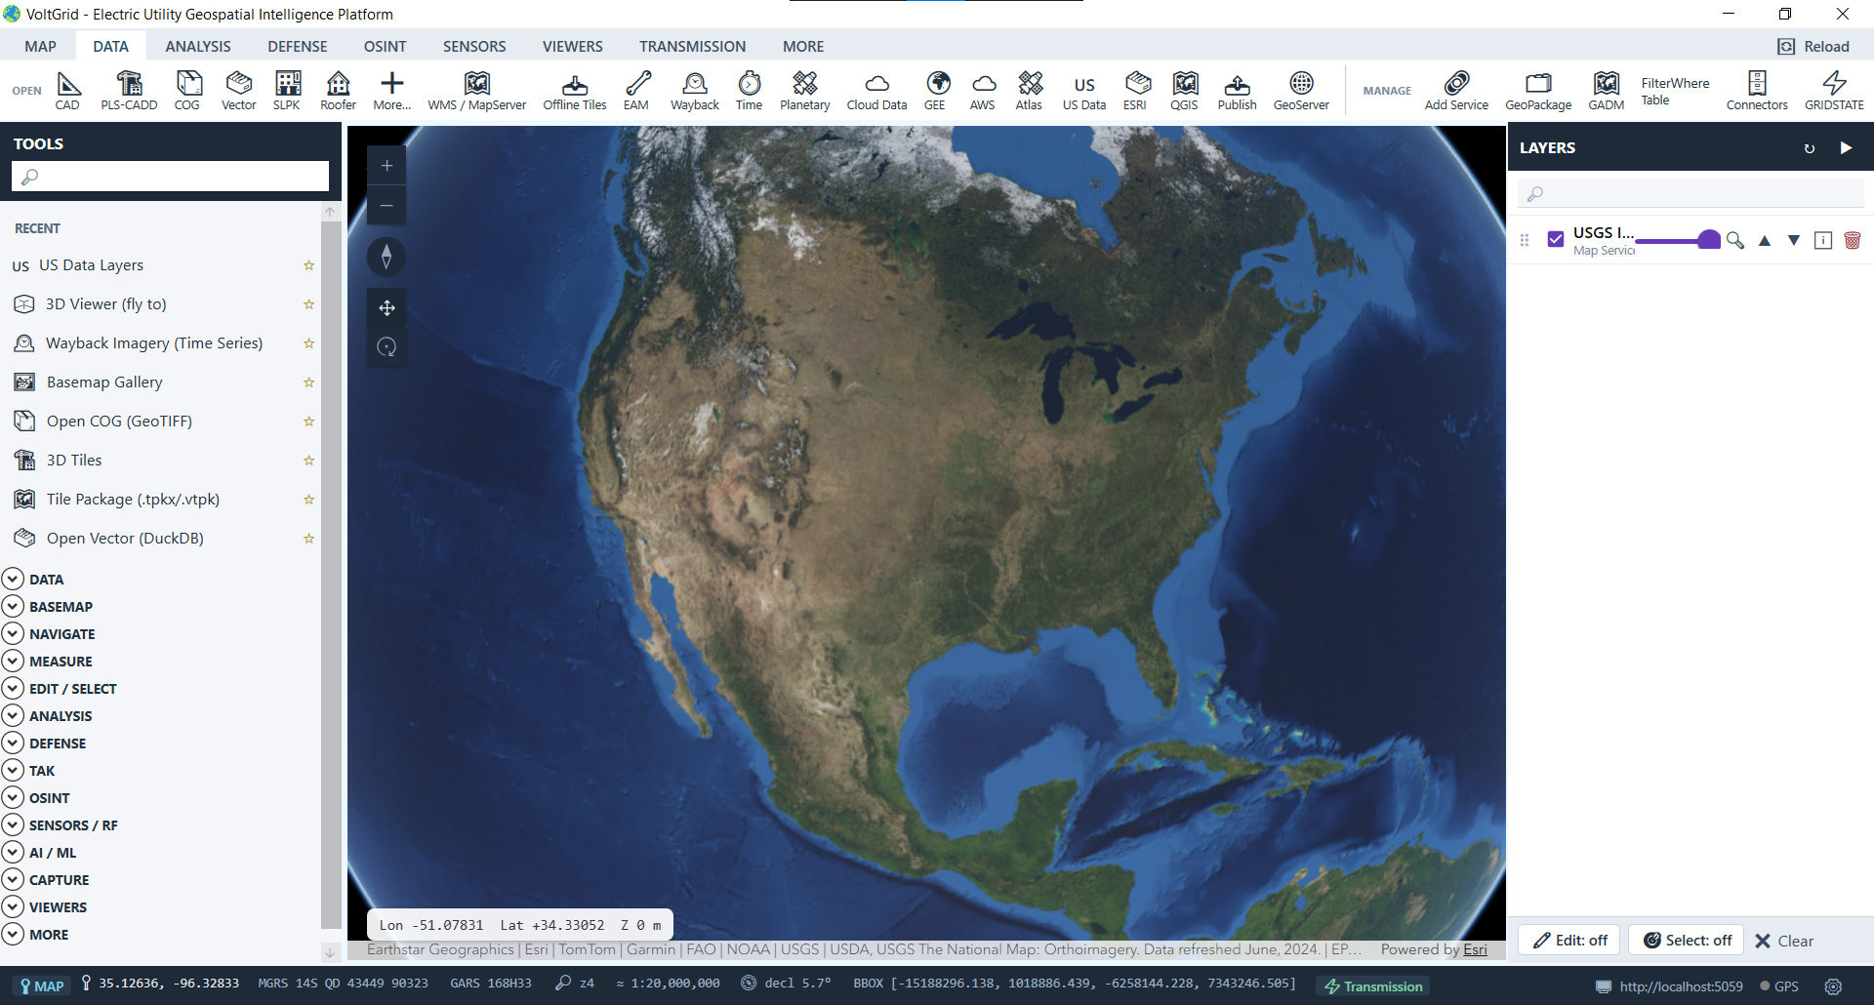This screenshot has height=1005, width=1874.
Task: Open the GEE connector
Action: point(935,91)
